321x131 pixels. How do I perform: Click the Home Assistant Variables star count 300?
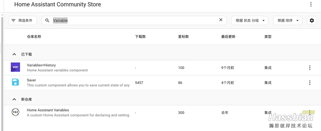click(x=181, y=113)
